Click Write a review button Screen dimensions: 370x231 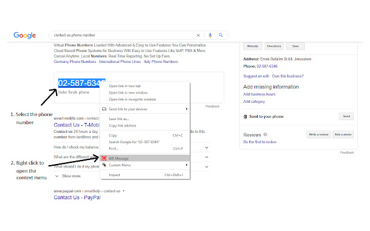coord(319,135)
